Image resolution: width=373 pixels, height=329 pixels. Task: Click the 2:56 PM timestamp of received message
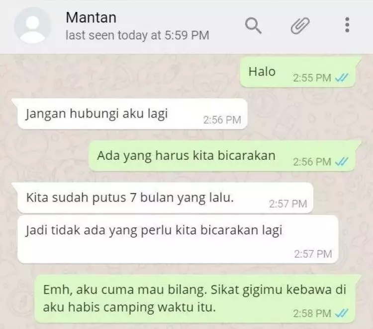(x=222, y=120)
